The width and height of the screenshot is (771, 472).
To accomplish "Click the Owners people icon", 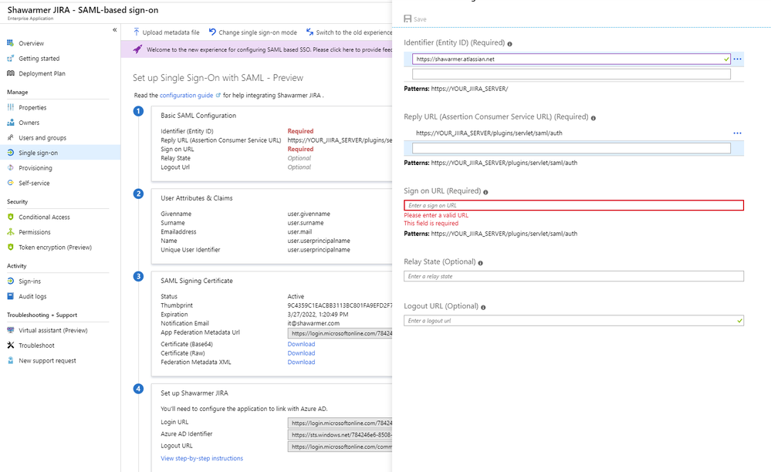I will pyautogui.click(x=10, y=123).
